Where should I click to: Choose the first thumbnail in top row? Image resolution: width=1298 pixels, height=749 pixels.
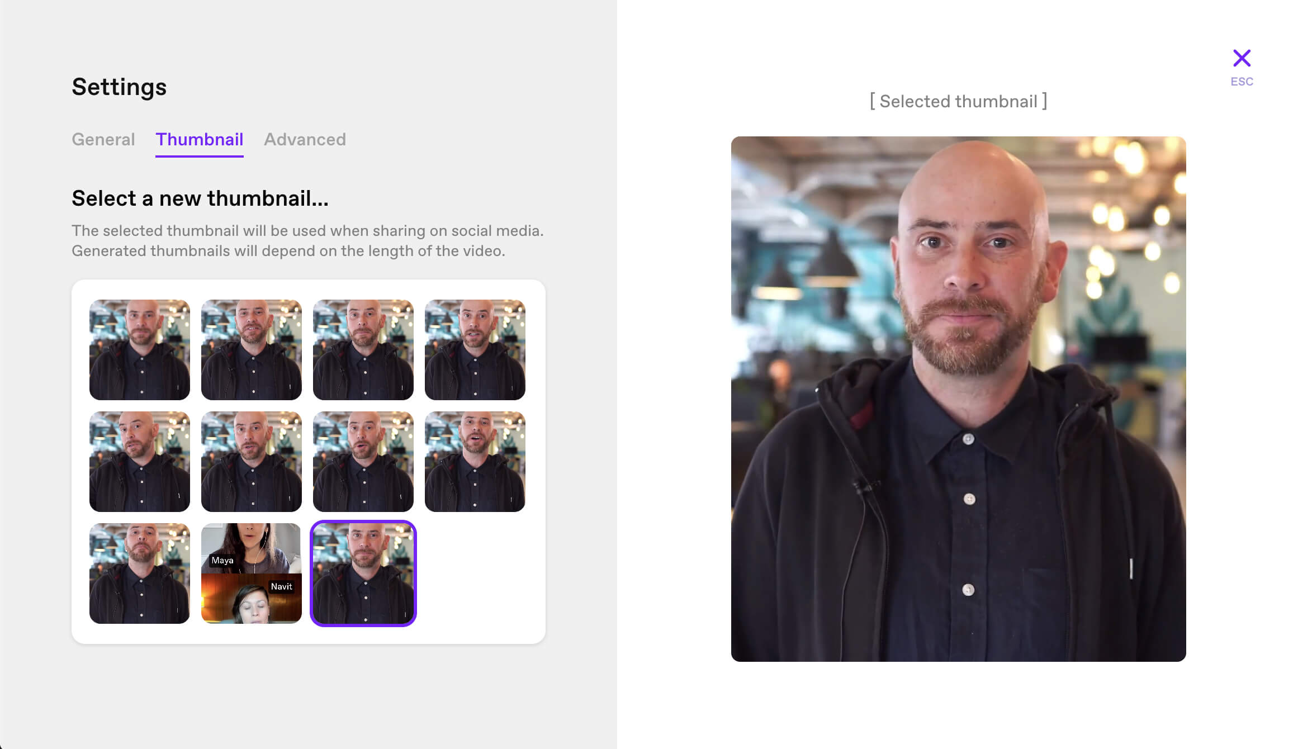(140, 350)
